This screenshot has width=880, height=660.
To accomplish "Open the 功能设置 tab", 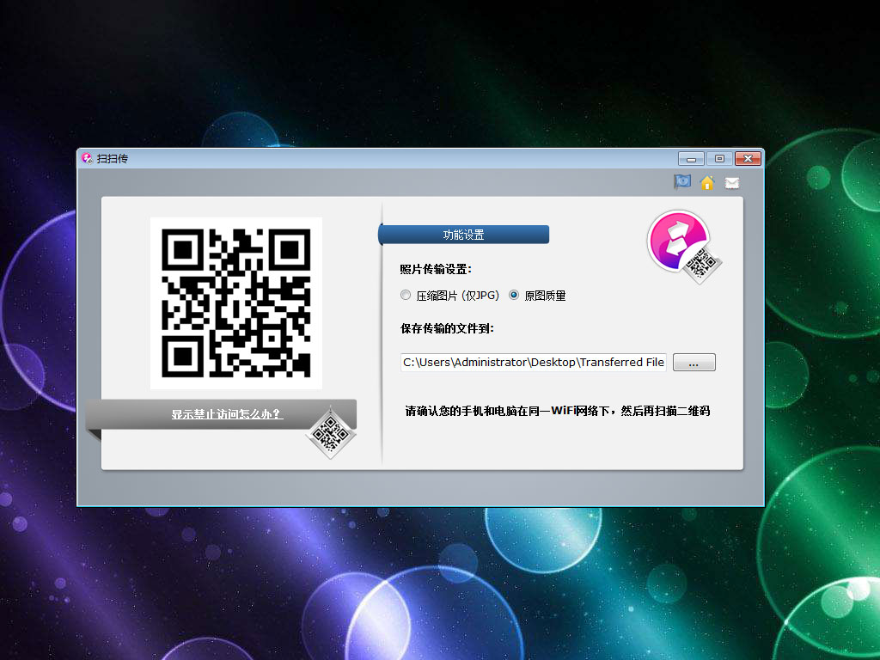I will (x=463, y=235).
